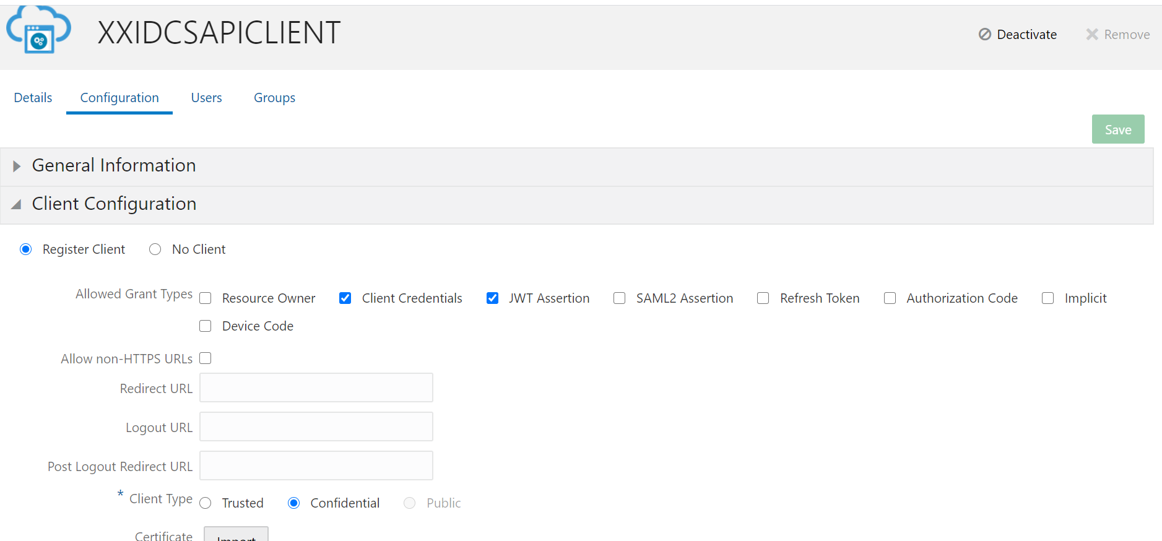Viewport: 1162px width, 541px height.
Task: Click the Post Logout Redirect URL field
Action: click(x=316, y=465)
